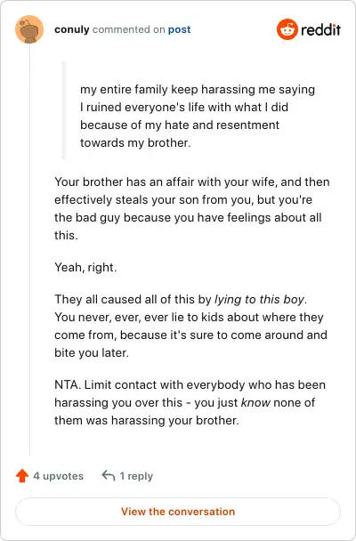Click the 'View the conversation' button
Screen dimensions: 356x541
click(178, 512)
